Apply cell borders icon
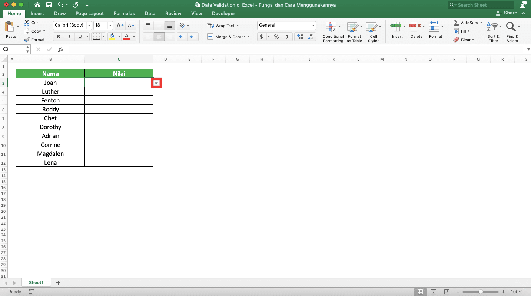Viewport: 531px width, 296px height. coord(96,37)
